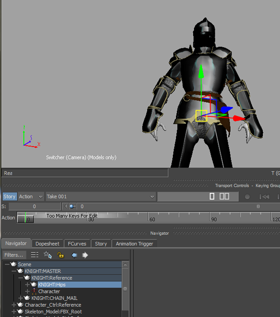Toggle the Story mode button
Screen dimensions: 280x317
pyautogui.click(x=10, y=197)
